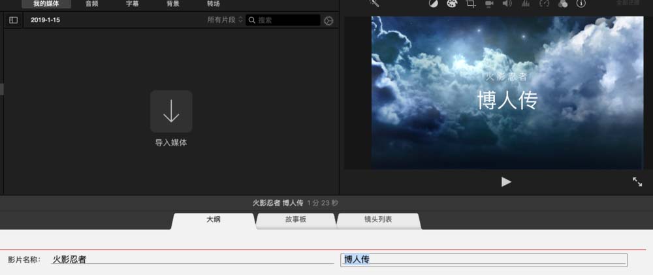
Task: Open clip filter and audio effects
Action: (x=563, y=3)
